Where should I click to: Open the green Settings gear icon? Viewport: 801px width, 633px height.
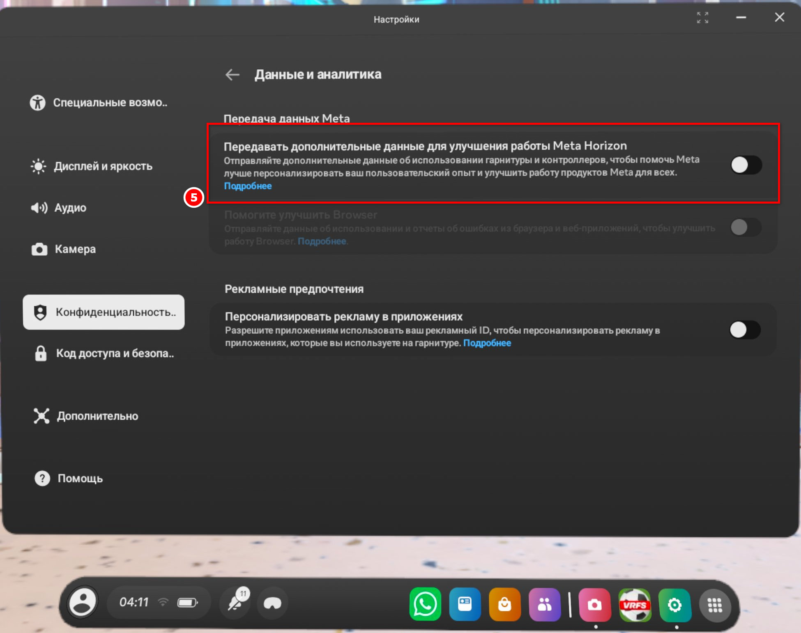click(674, 604)
